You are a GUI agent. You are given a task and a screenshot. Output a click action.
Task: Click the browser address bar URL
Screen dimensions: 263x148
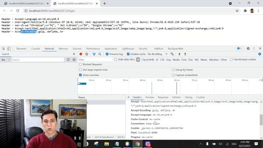point(52,11)
